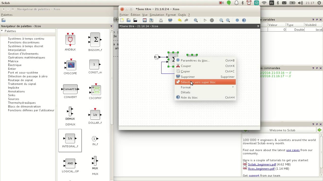Open the Xcos_beginners.pdf link
The image size is (323, 181).
pyautogui.click(x=261, y=169)
